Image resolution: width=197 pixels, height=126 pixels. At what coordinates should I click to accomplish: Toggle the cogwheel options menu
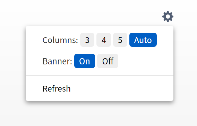click(x=168, y=17)
